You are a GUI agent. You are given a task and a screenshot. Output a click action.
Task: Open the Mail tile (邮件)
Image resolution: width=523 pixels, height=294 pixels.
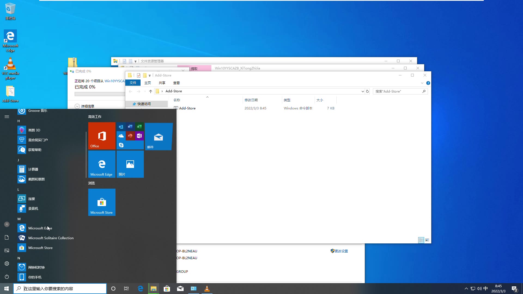(x=159, y=136)
